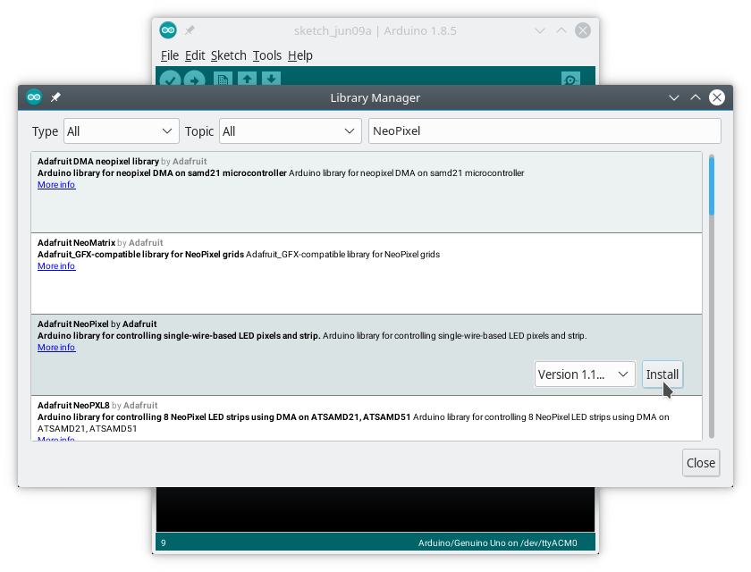Screen dimensions: 751x572
Task: Install the Adafruit NeoPixel library
Action: (662, 374)
